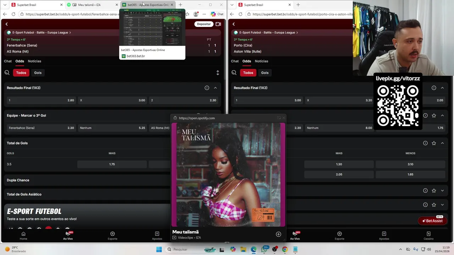Switch to Notícias tab in right window
Screen dimensions: 454x255
(x=261, y=61)
